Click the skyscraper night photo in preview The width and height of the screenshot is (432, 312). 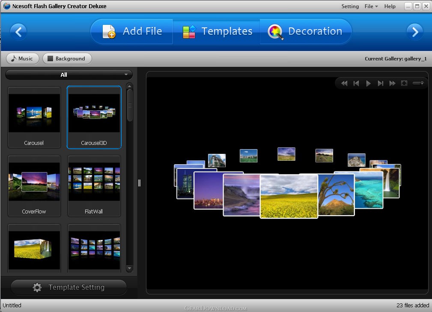(185, 183)
